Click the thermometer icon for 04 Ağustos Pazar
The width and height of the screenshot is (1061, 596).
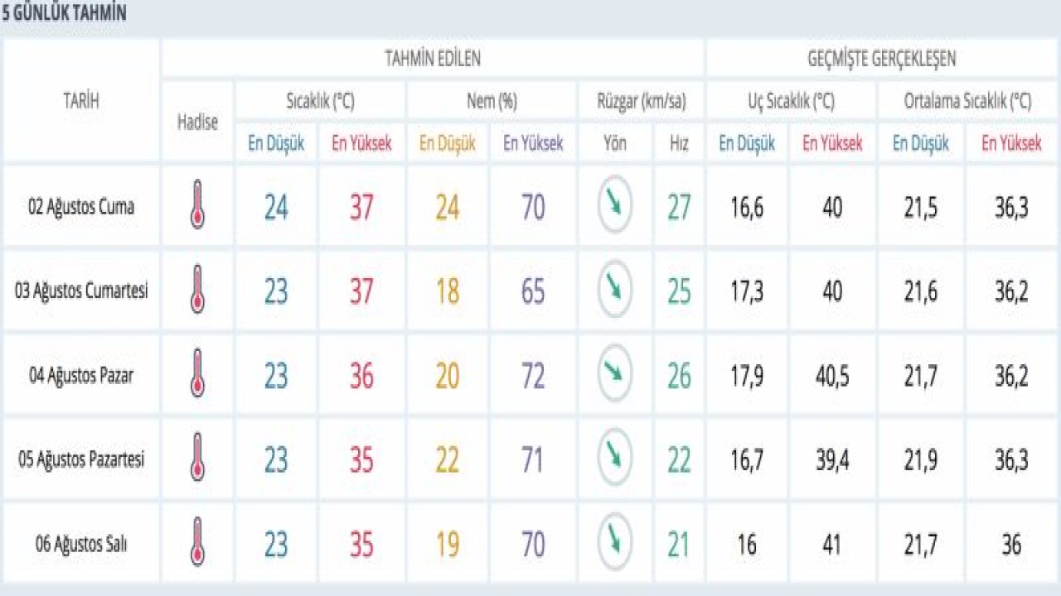pyautogui.click(x=196, y=375)
